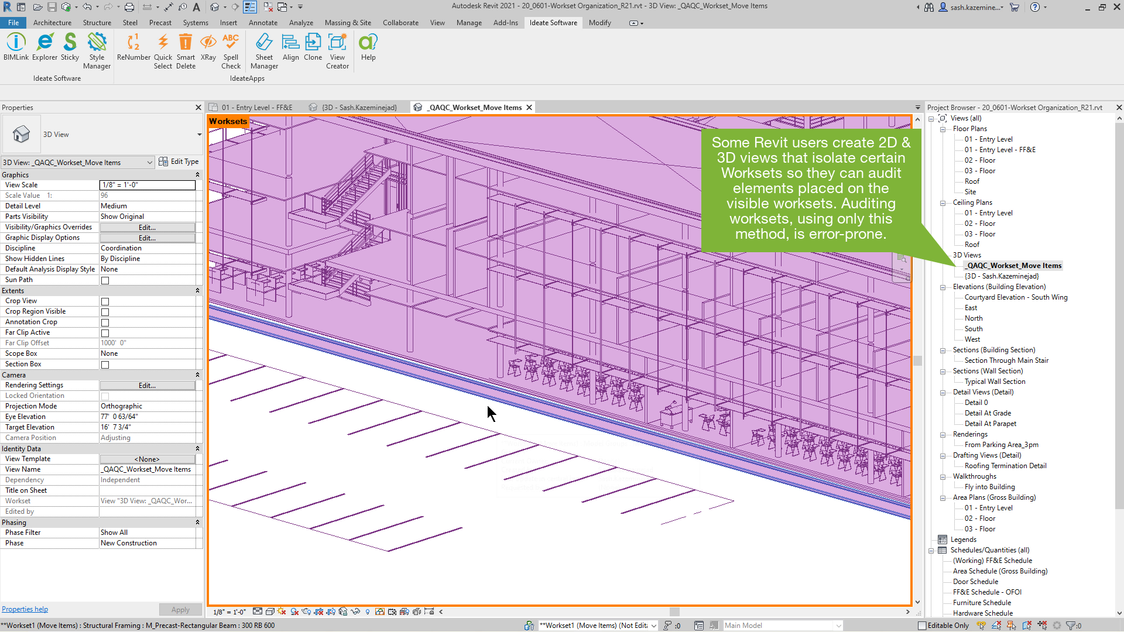The width and height of the screenshot is (1124, 632).
Task: Select the Smart Delete tool
Action: point(186,50)
